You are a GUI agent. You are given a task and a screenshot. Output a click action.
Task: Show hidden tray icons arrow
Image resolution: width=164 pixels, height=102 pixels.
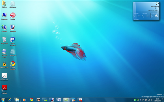(132, 100)
